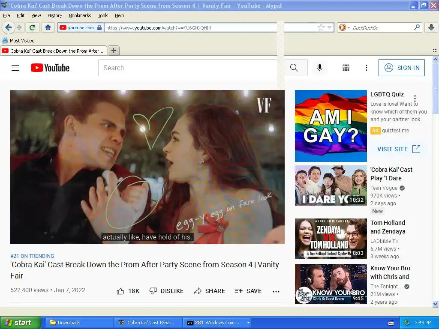Expand the URL history dropdown arrow
The image size is (439, 329).
tap(330, 28)
